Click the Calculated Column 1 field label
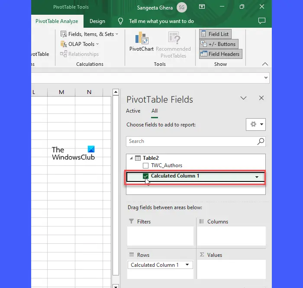The height and width of the screenshot is (288, 303). pos(175,176)
